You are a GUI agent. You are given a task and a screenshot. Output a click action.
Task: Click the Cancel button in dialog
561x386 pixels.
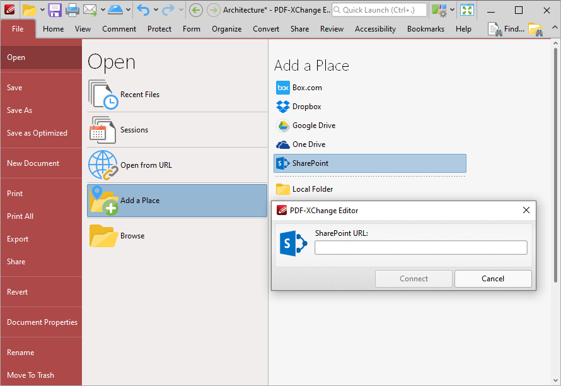tap(493, 279)
